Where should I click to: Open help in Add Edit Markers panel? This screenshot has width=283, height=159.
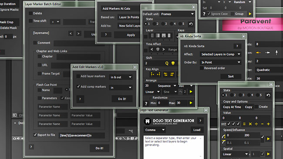(80, 99)
